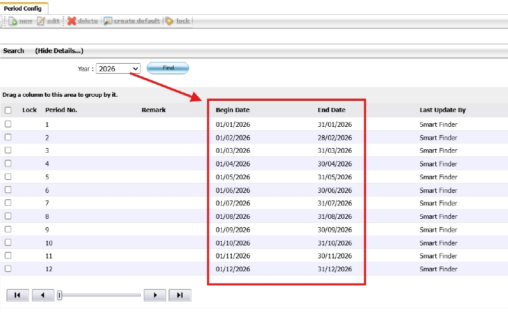Image resolution: width=508 pixels, height=315 pixels.
Task: Click the create default toolbar icon
Action: click(x=108, y=21)
